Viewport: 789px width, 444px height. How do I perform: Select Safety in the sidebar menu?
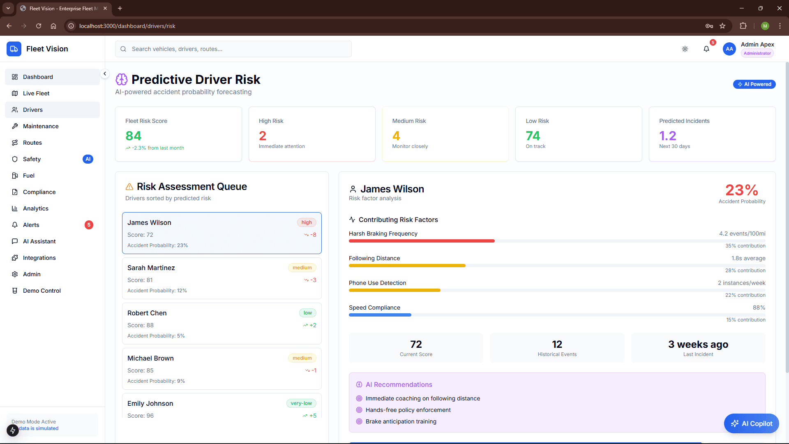coord(32,159)
